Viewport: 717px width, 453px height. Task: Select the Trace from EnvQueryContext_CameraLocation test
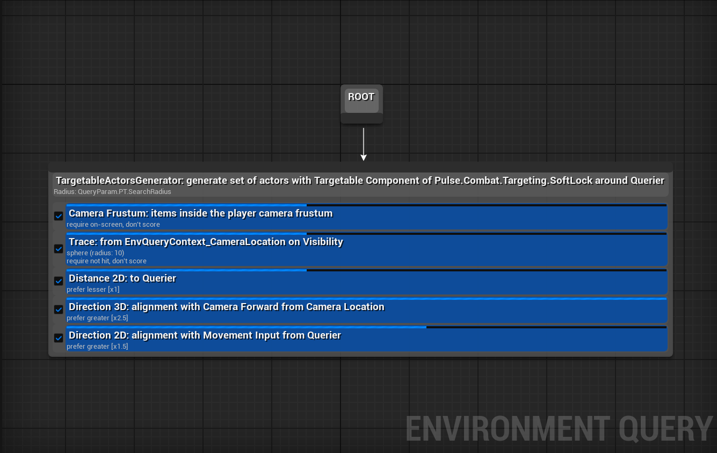pos(366,249)
